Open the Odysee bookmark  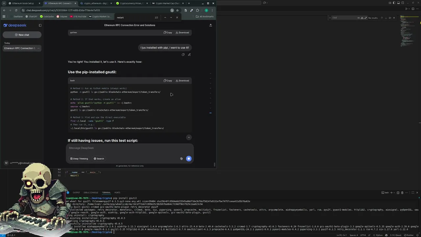click(62, 16)
